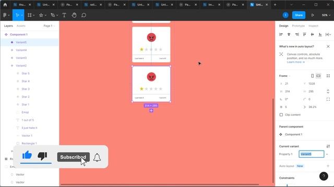334x187 pixels.
Task: Align selection to the right
Action: 297,34
